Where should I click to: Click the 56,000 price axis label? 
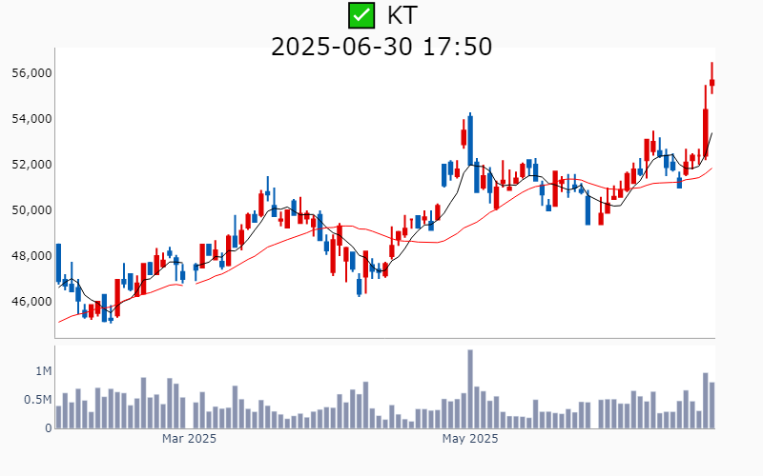[x=32, y=73]
